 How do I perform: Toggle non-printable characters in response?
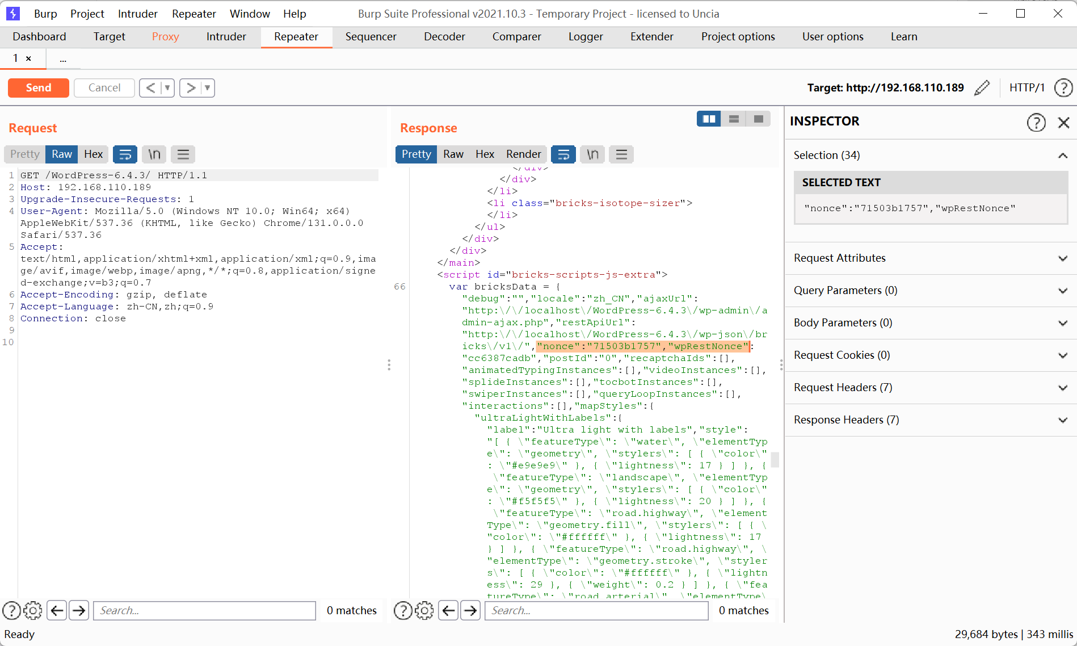[592, 154]
